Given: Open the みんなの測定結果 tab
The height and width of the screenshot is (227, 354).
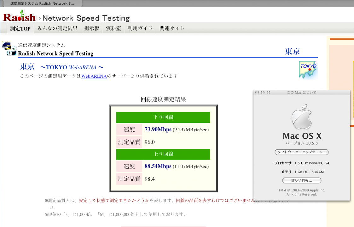Looking at the screenshot, I should [57, 28].
